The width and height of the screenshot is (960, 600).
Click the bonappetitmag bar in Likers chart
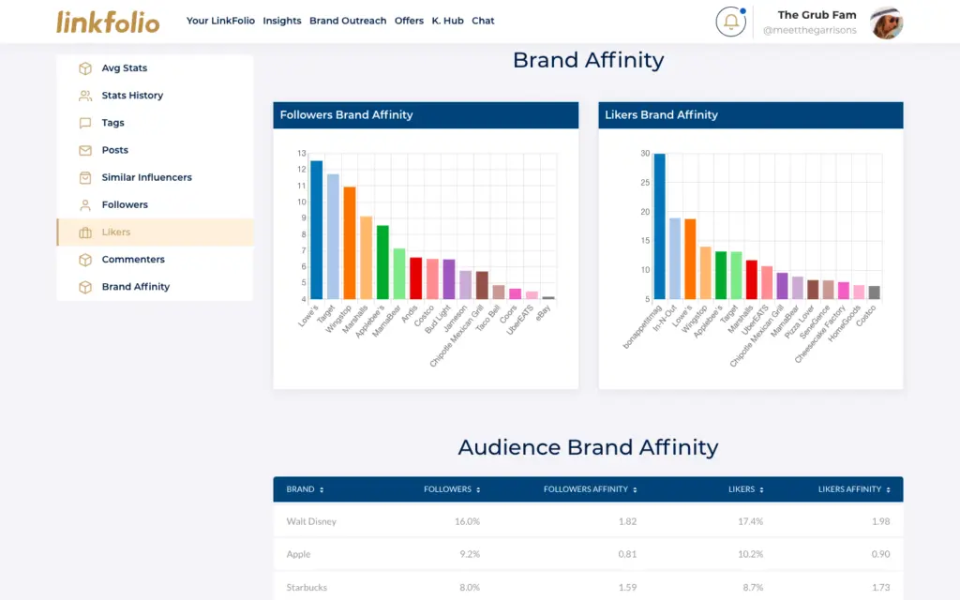click(x=660, y=226)
